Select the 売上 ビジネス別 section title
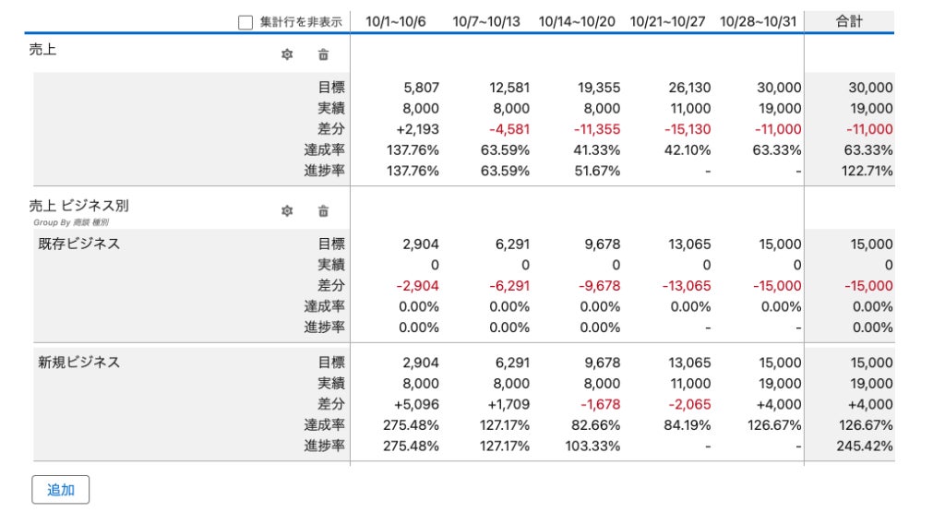This screenshot has height=524, width=945. (x=78, y=206)
